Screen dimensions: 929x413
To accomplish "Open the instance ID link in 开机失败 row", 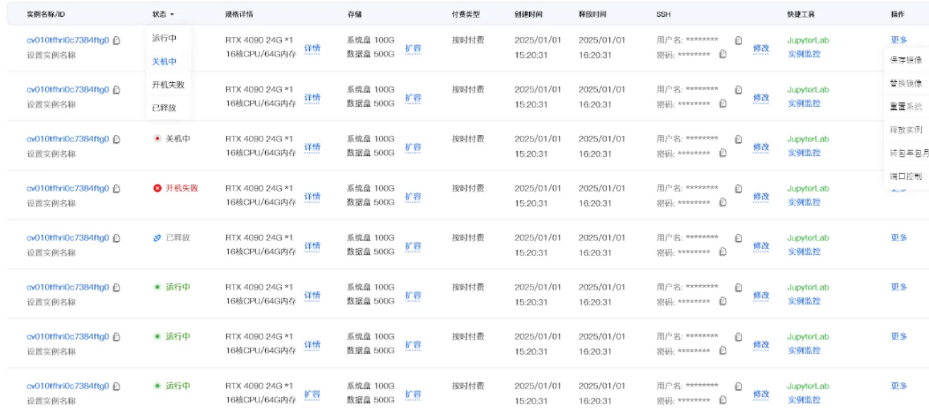I will (68, 189).
